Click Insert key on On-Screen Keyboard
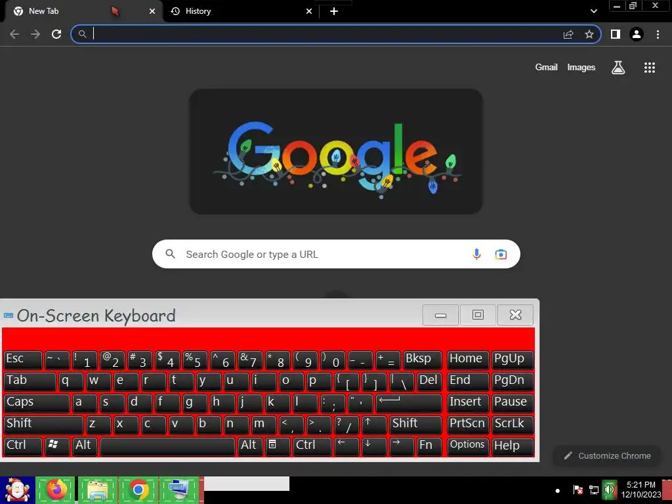This screenshot has width=672, height=504. (468, 403)
